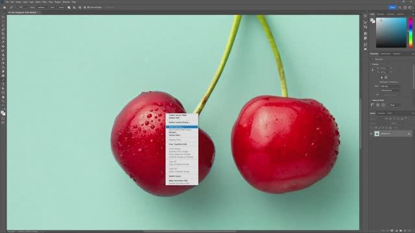Pick a color in the Color panel field
Screen dimensions: 415x233
tap(391, 33)
